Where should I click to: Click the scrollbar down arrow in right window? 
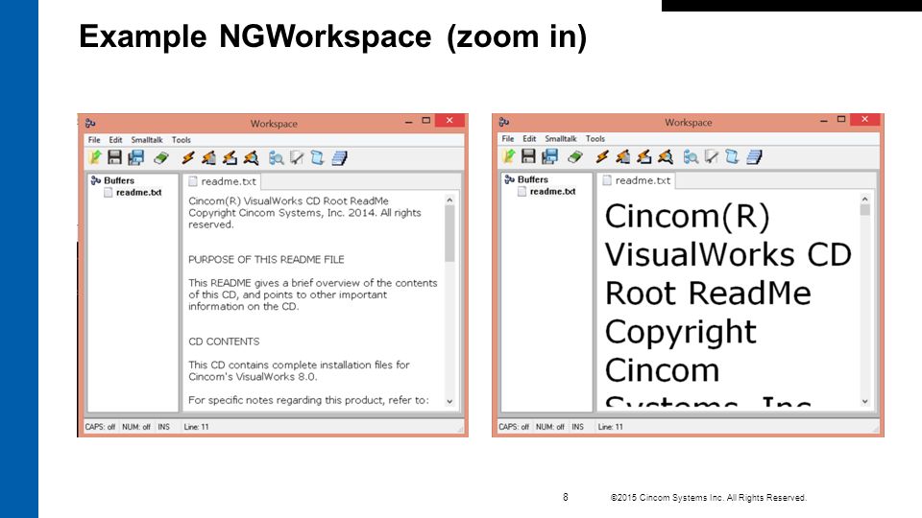pyautogui.click(x=865, y=402)
